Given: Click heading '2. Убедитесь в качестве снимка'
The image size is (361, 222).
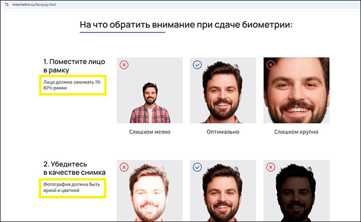Looking at the screenshot, I should [x=74, y=168].
